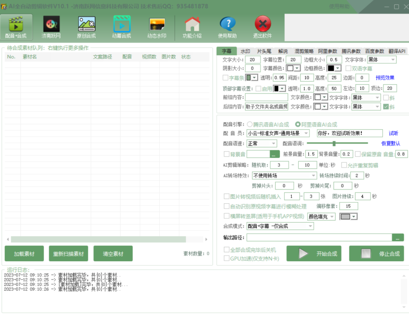Toggle the GPU加速 checkbox

tap(226, 258)
